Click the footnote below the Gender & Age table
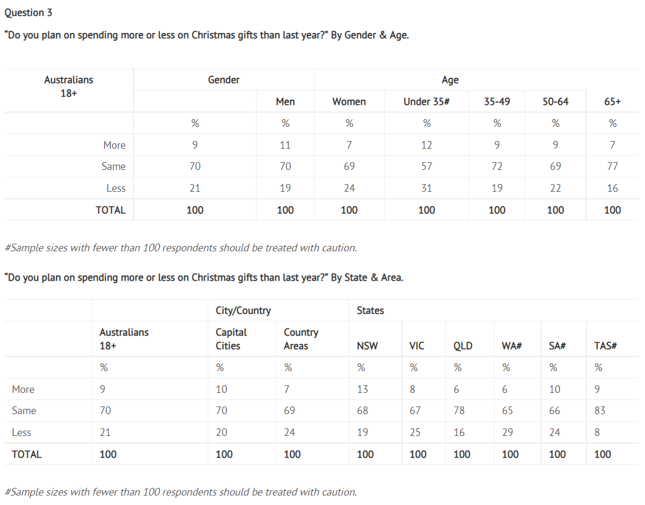The width and height of the screenshot is (645, 505). tap(180, 248)
